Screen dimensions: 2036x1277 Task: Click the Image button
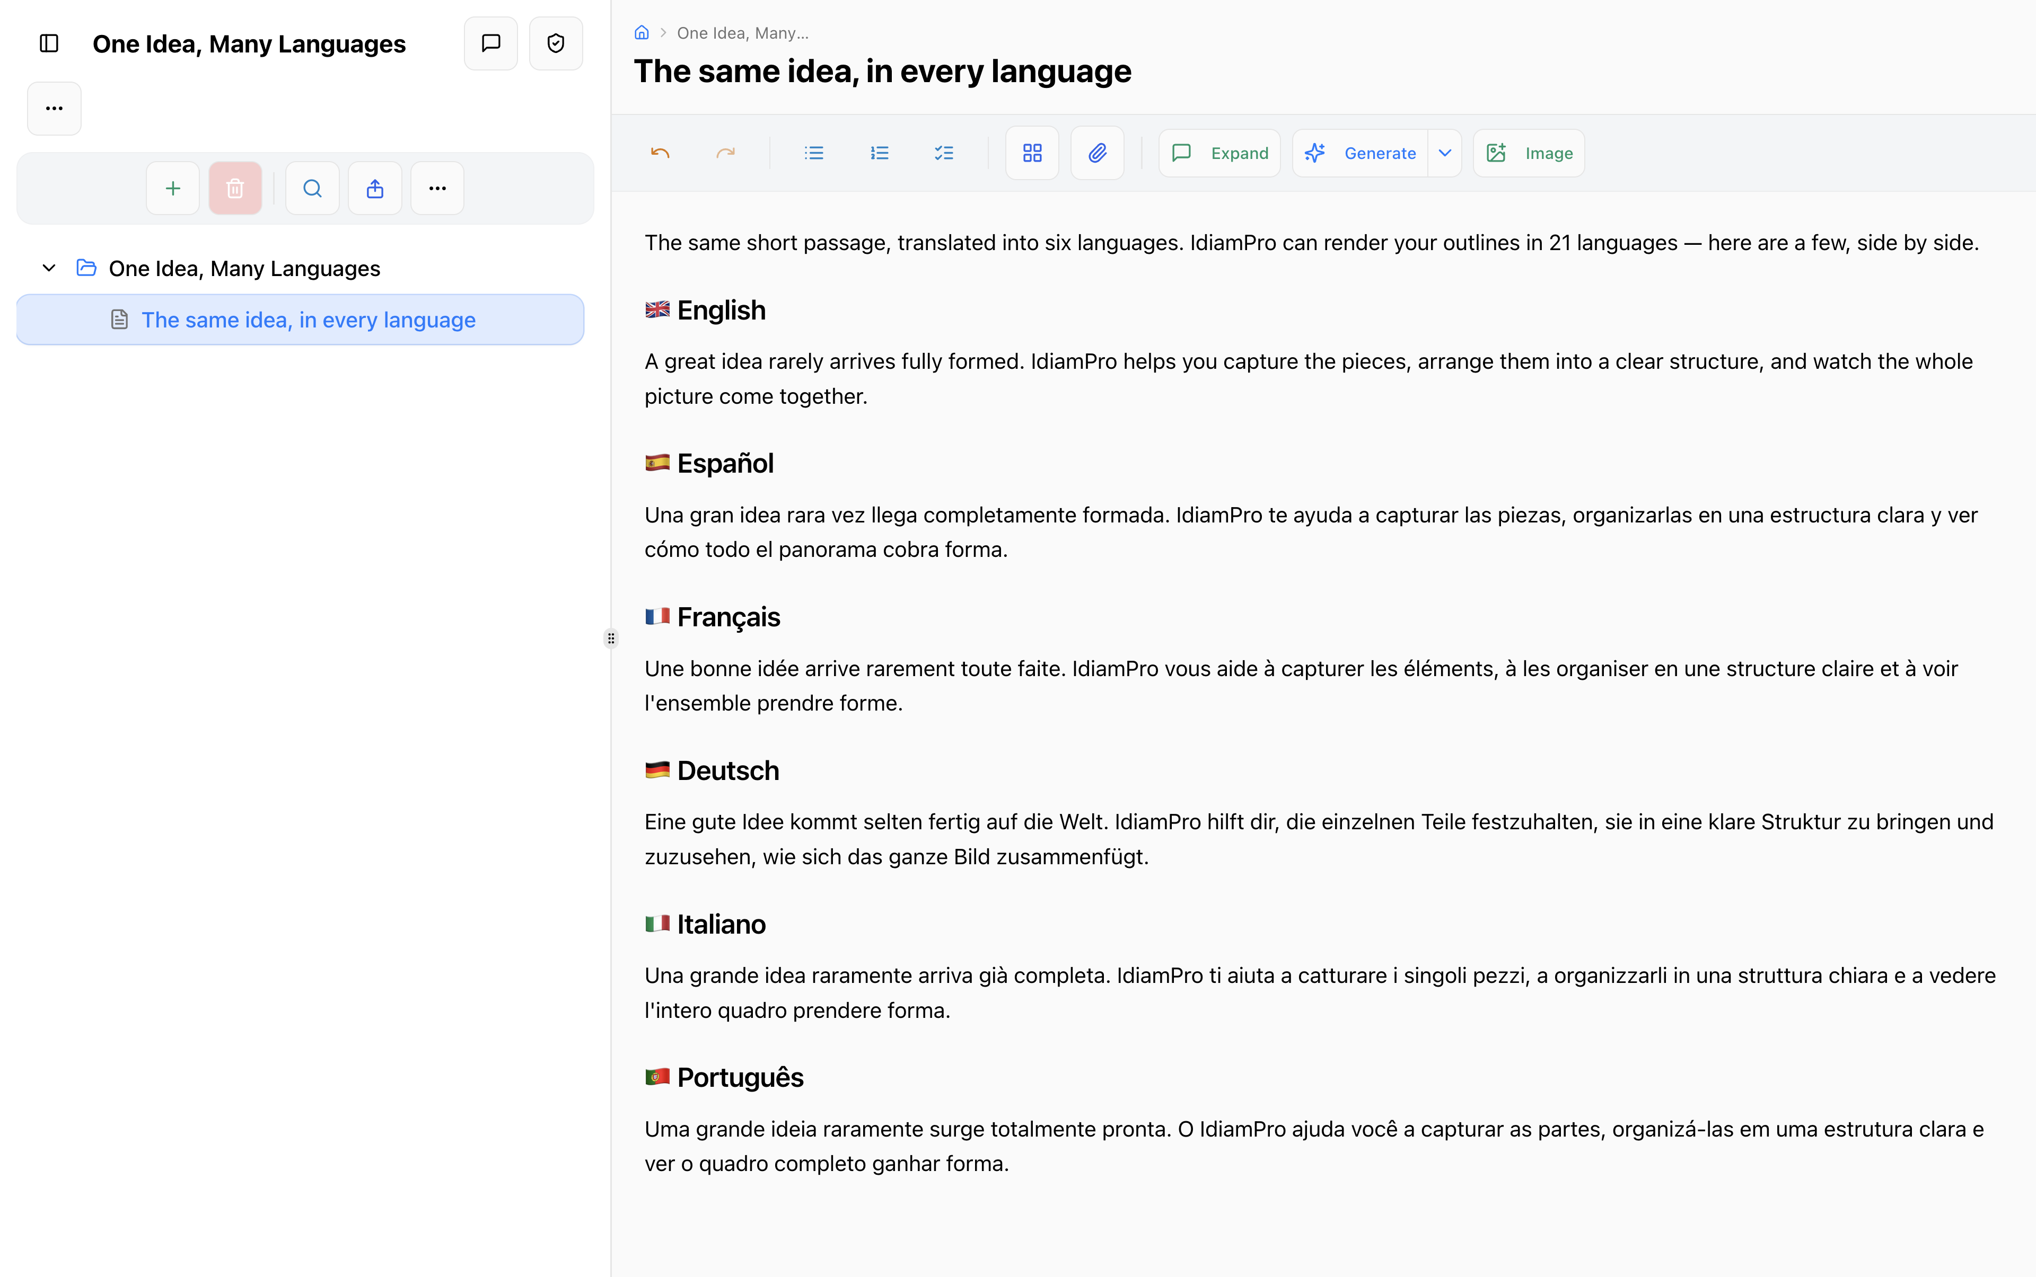[1529, 153]
